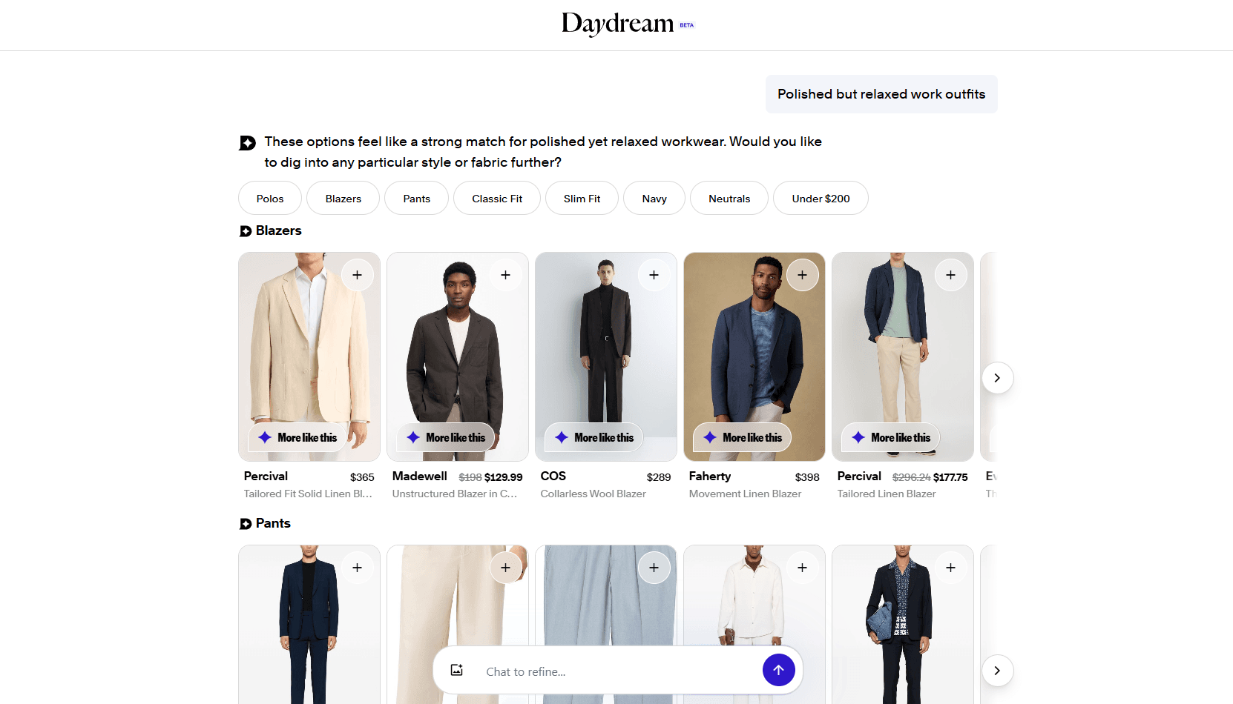Click the $398 Faherty price
The height and width of the screenshot is (704, 1233).
coord(807,477)
